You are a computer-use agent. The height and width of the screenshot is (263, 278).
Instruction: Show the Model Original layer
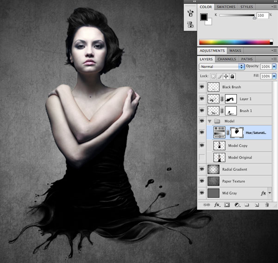click(202, 157)
